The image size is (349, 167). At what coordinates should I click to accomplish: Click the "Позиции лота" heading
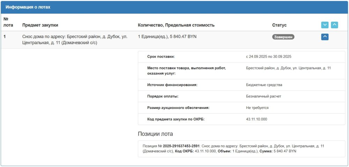155,134
